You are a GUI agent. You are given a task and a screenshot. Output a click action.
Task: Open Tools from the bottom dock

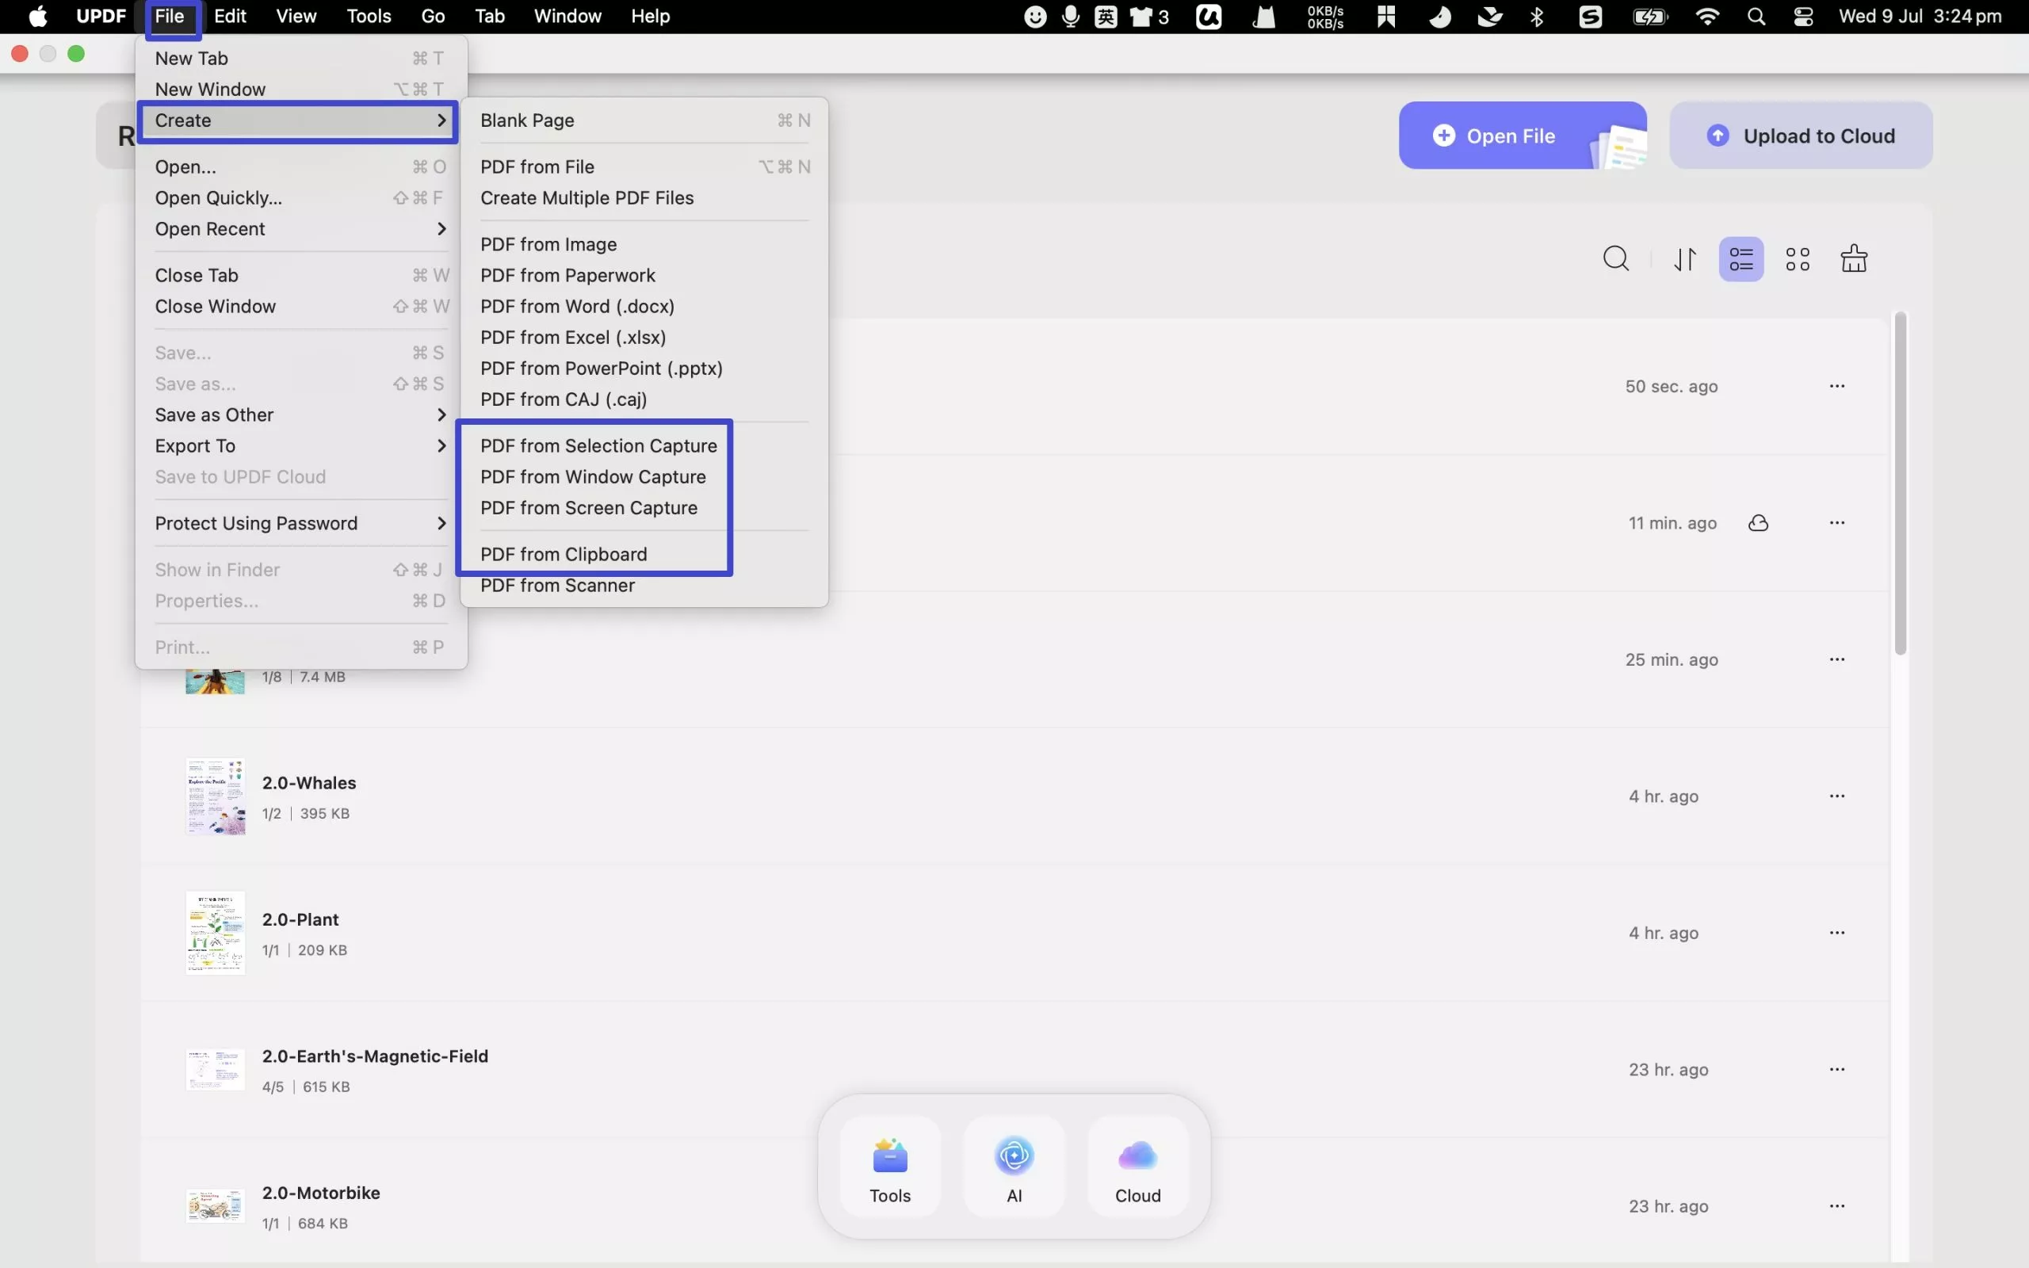tap(889, 1167)
